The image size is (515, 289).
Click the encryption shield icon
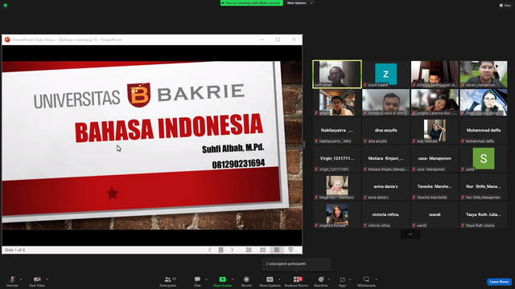(x=6, y=6)
